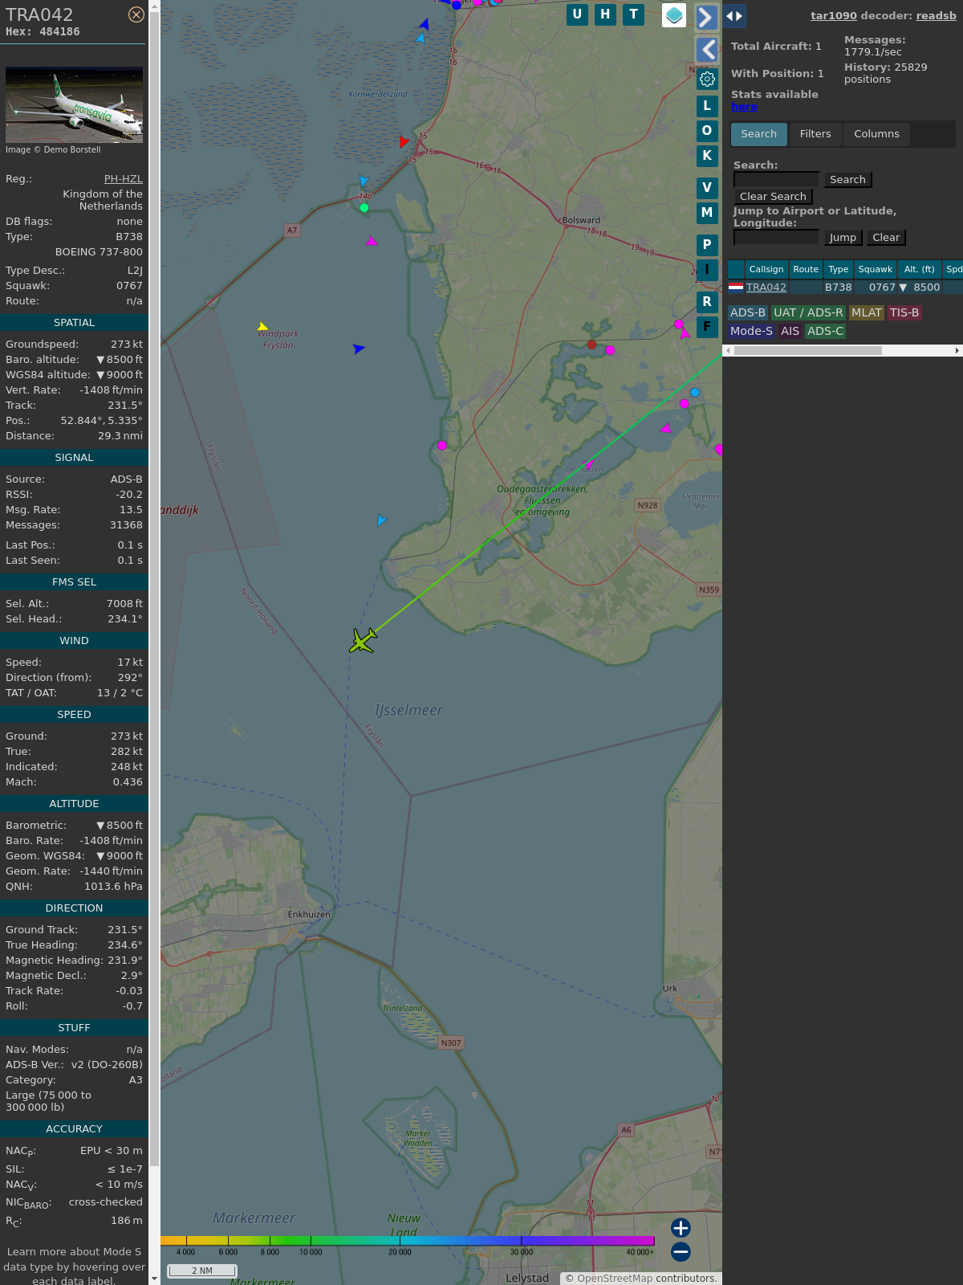Viewport: 963px width, 1285px height.
Task: Toggle the L labels button
Action: (x=707, y=106)
